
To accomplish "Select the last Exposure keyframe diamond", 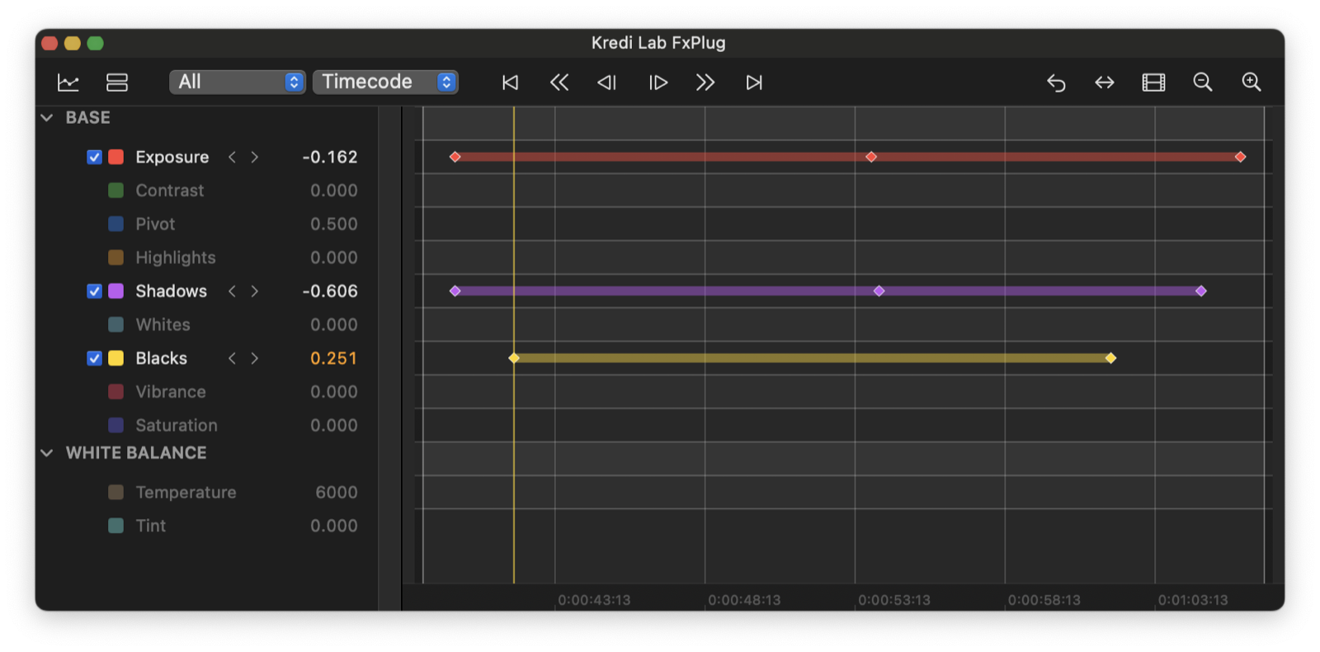I will [1241, 157].
